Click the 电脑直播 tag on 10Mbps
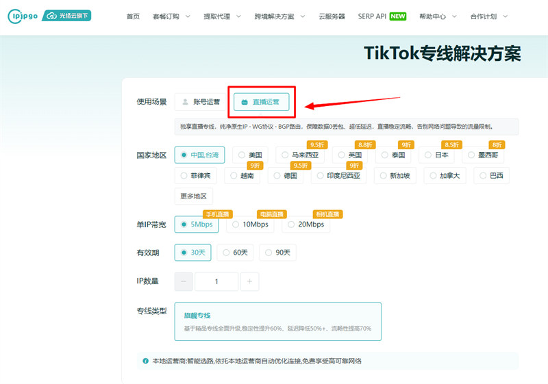The width and height of the screenshot is (548, 384). (272, 214)
